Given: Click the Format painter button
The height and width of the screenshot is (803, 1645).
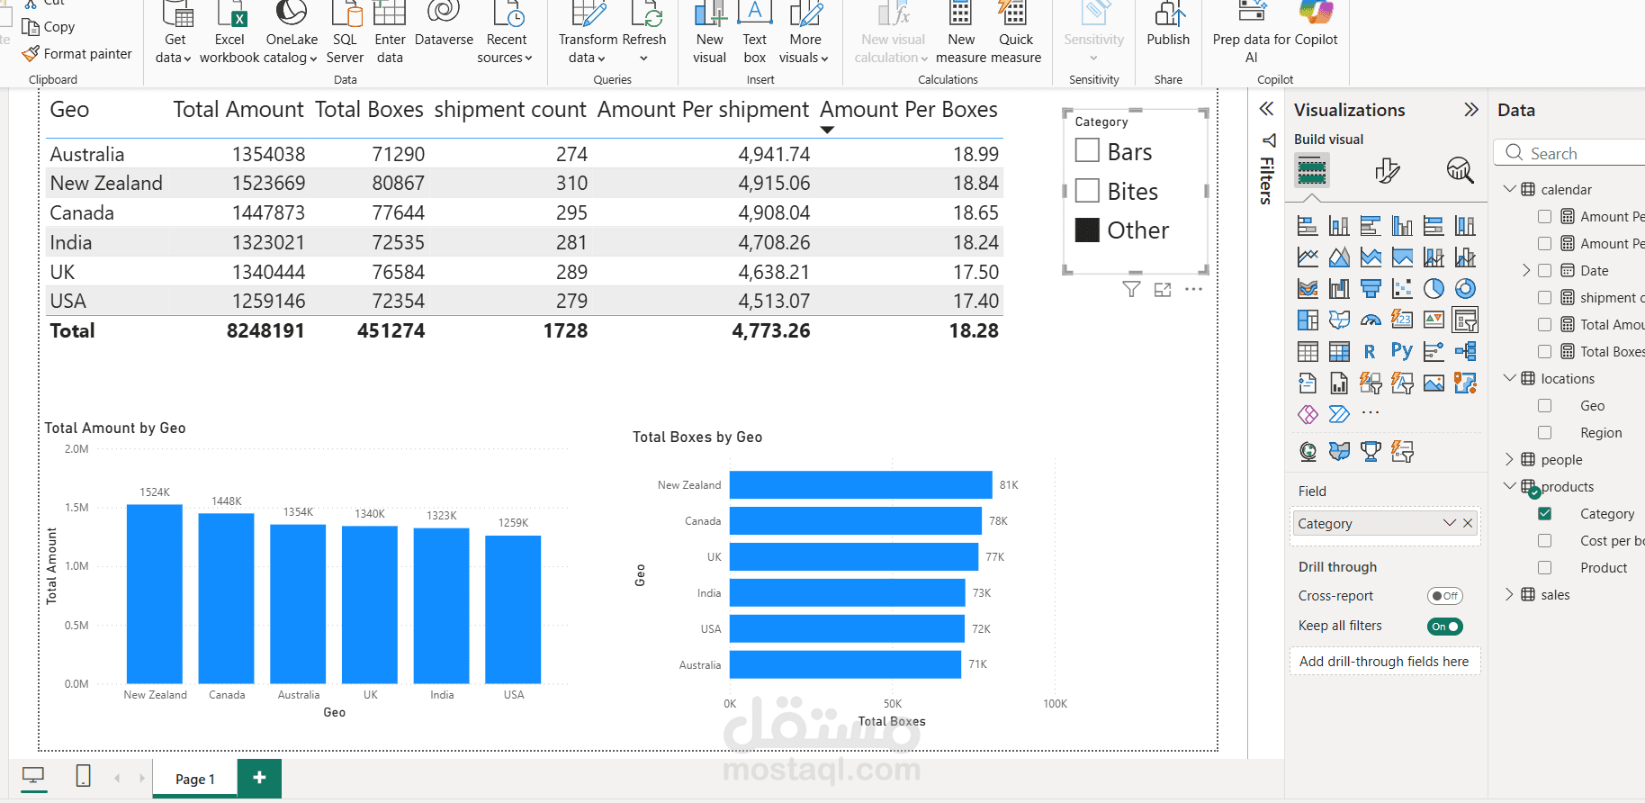Looking at the screenshot, I should point(77,54).
